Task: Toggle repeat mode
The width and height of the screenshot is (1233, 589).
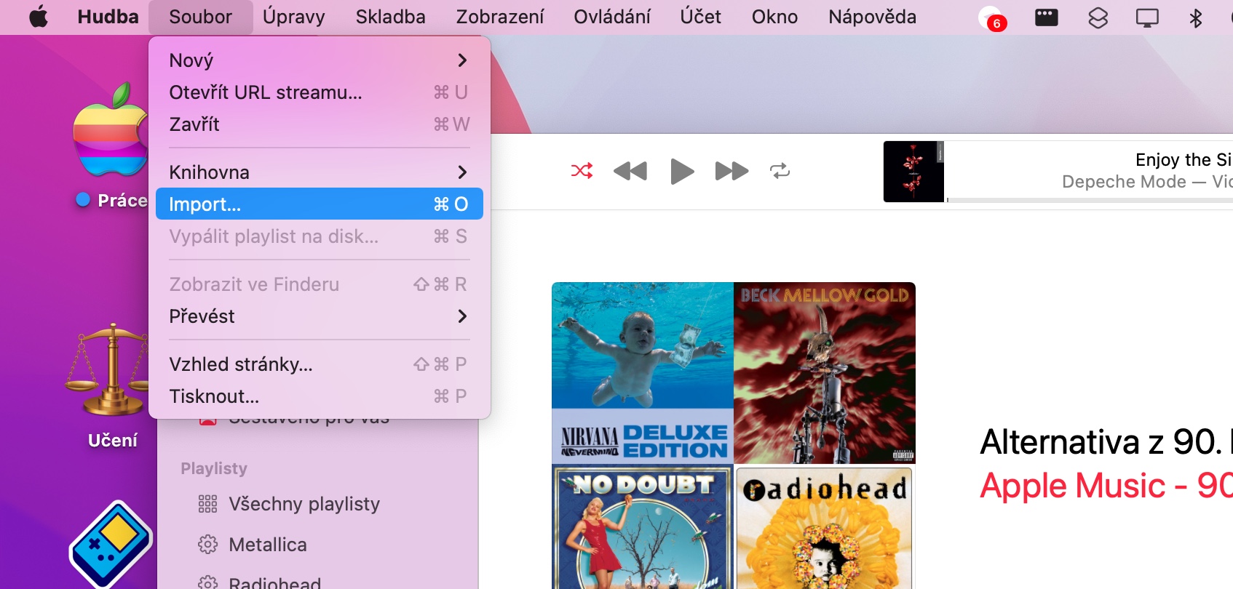Action: [x=780, y=171]
